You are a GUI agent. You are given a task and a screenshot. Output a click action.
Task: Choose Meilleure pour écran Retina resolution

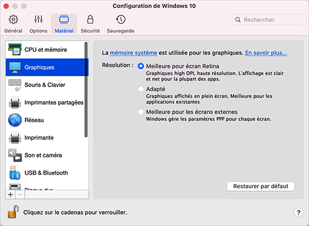(141, 66)
